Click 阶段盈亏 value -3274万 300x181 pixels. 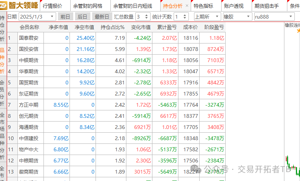(214, 105)
